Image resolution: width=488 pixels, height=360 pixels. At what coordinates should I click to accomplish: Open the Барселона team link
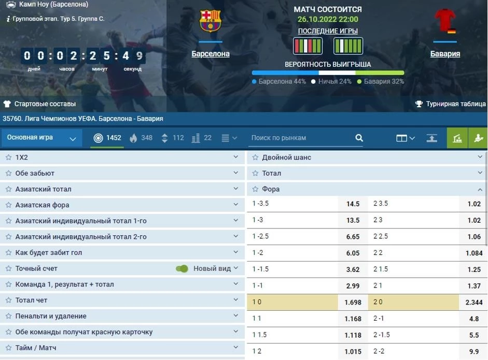tap(211, 54)
